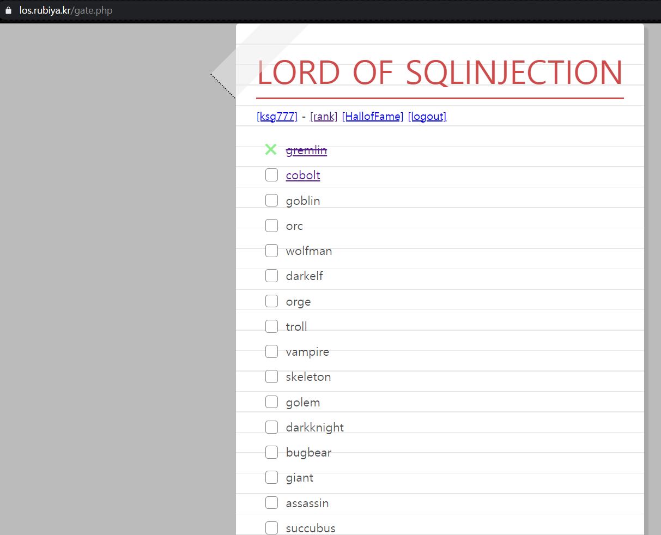Click the darkknight text label

point(315,428)
